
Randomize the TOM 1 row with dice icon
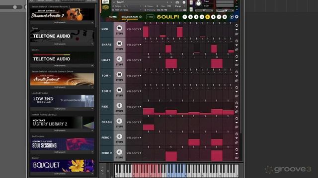[x=237, y=81]
